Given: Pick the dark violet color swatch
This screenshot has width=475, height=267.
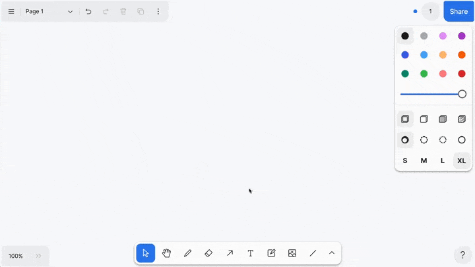Looking at the screenshot, I should (462, 36).
